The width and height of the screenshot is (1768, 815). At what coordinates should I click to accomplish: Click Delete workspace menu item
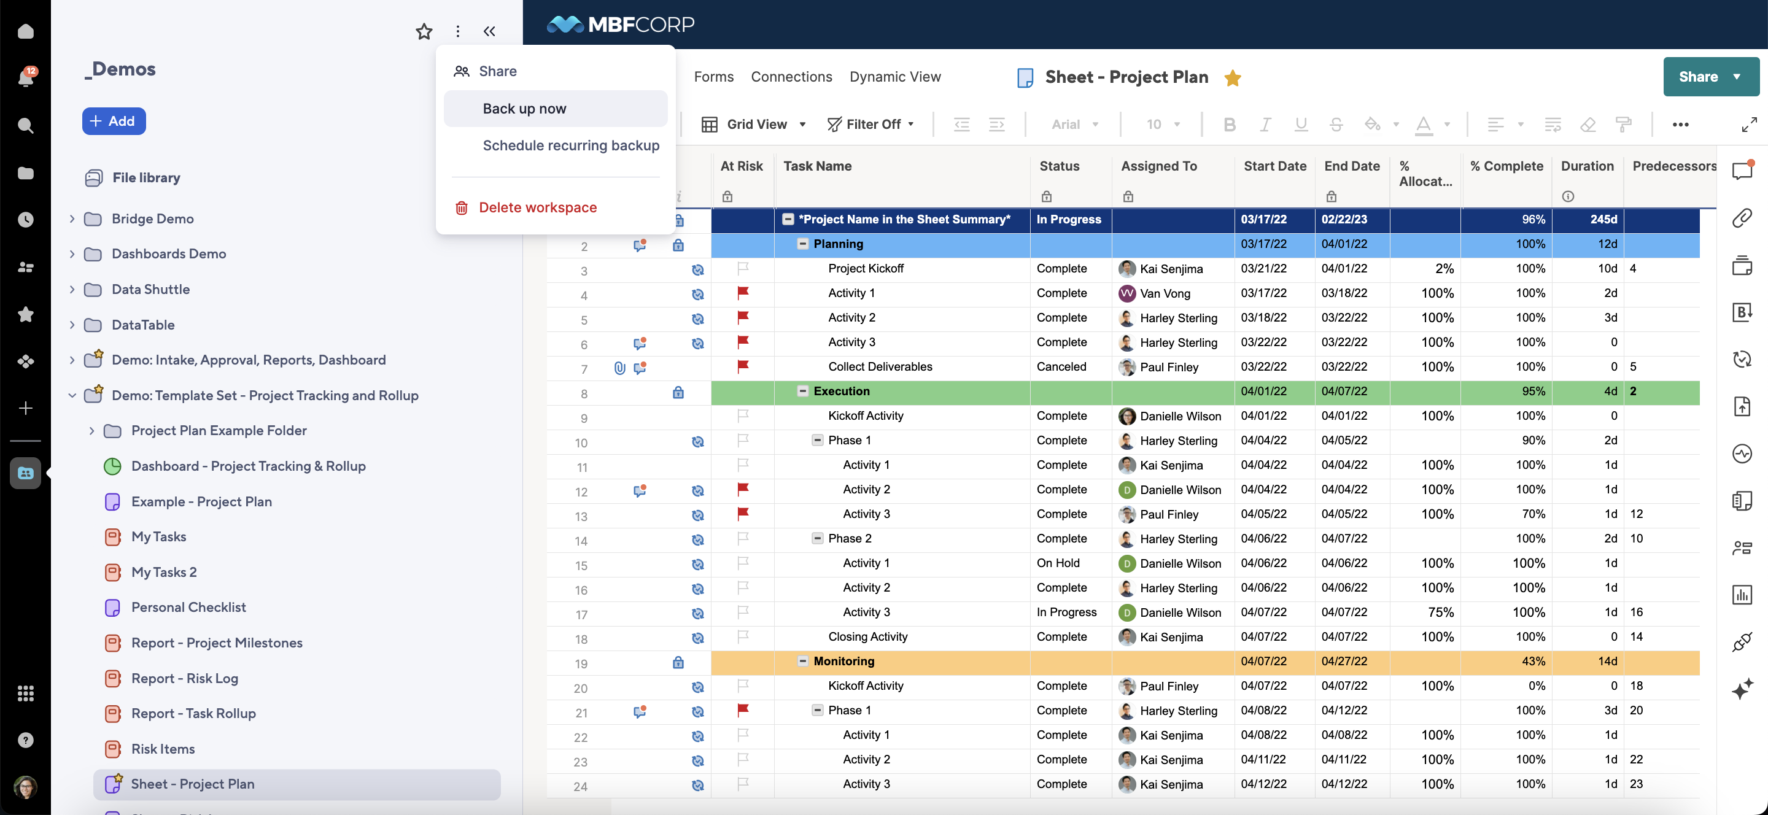pos(538,206)
